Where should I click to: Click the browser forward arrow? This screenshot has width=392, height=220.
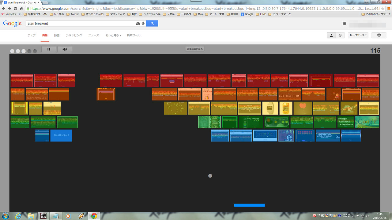pos(9,9)
